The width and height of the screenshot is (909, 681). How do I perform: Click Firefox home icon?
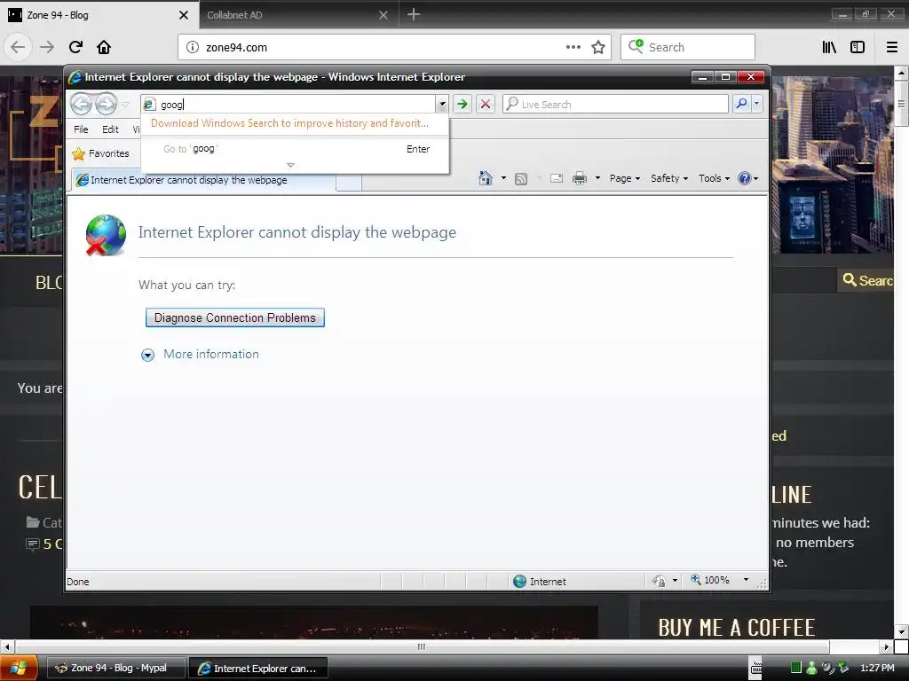pos(104,47)
